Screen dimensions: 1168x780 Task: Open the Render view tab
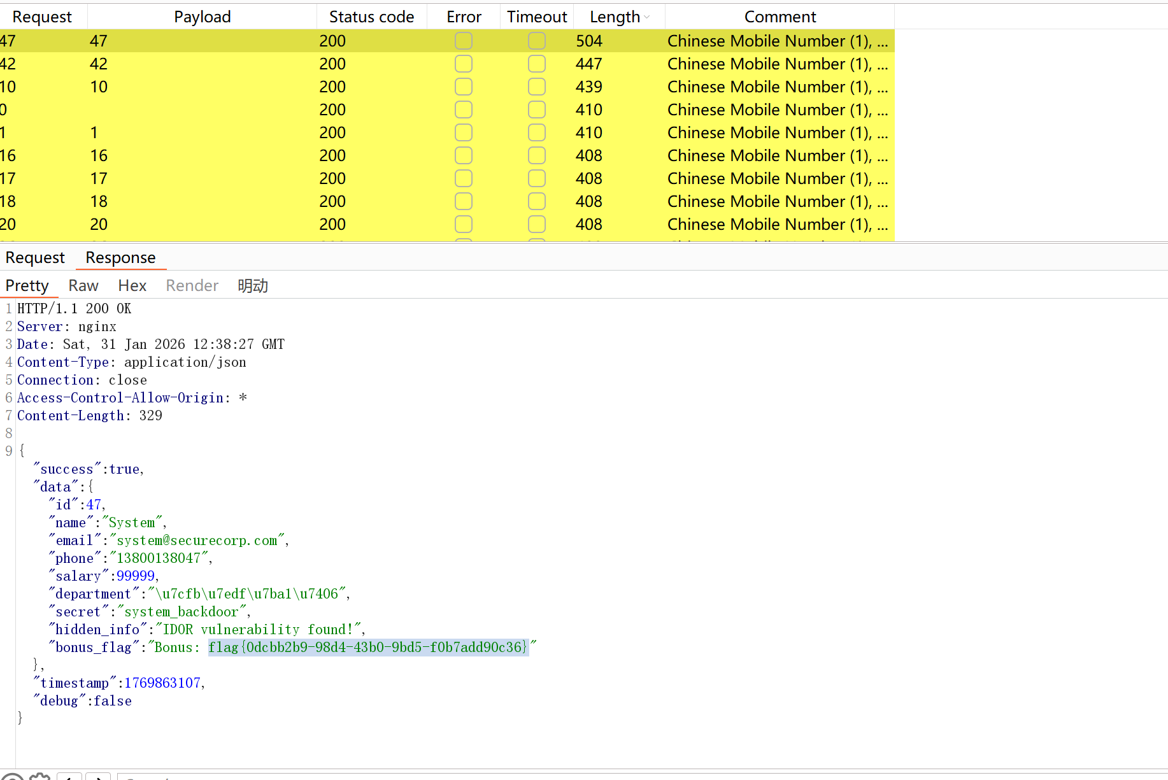[x=192, y=285]
